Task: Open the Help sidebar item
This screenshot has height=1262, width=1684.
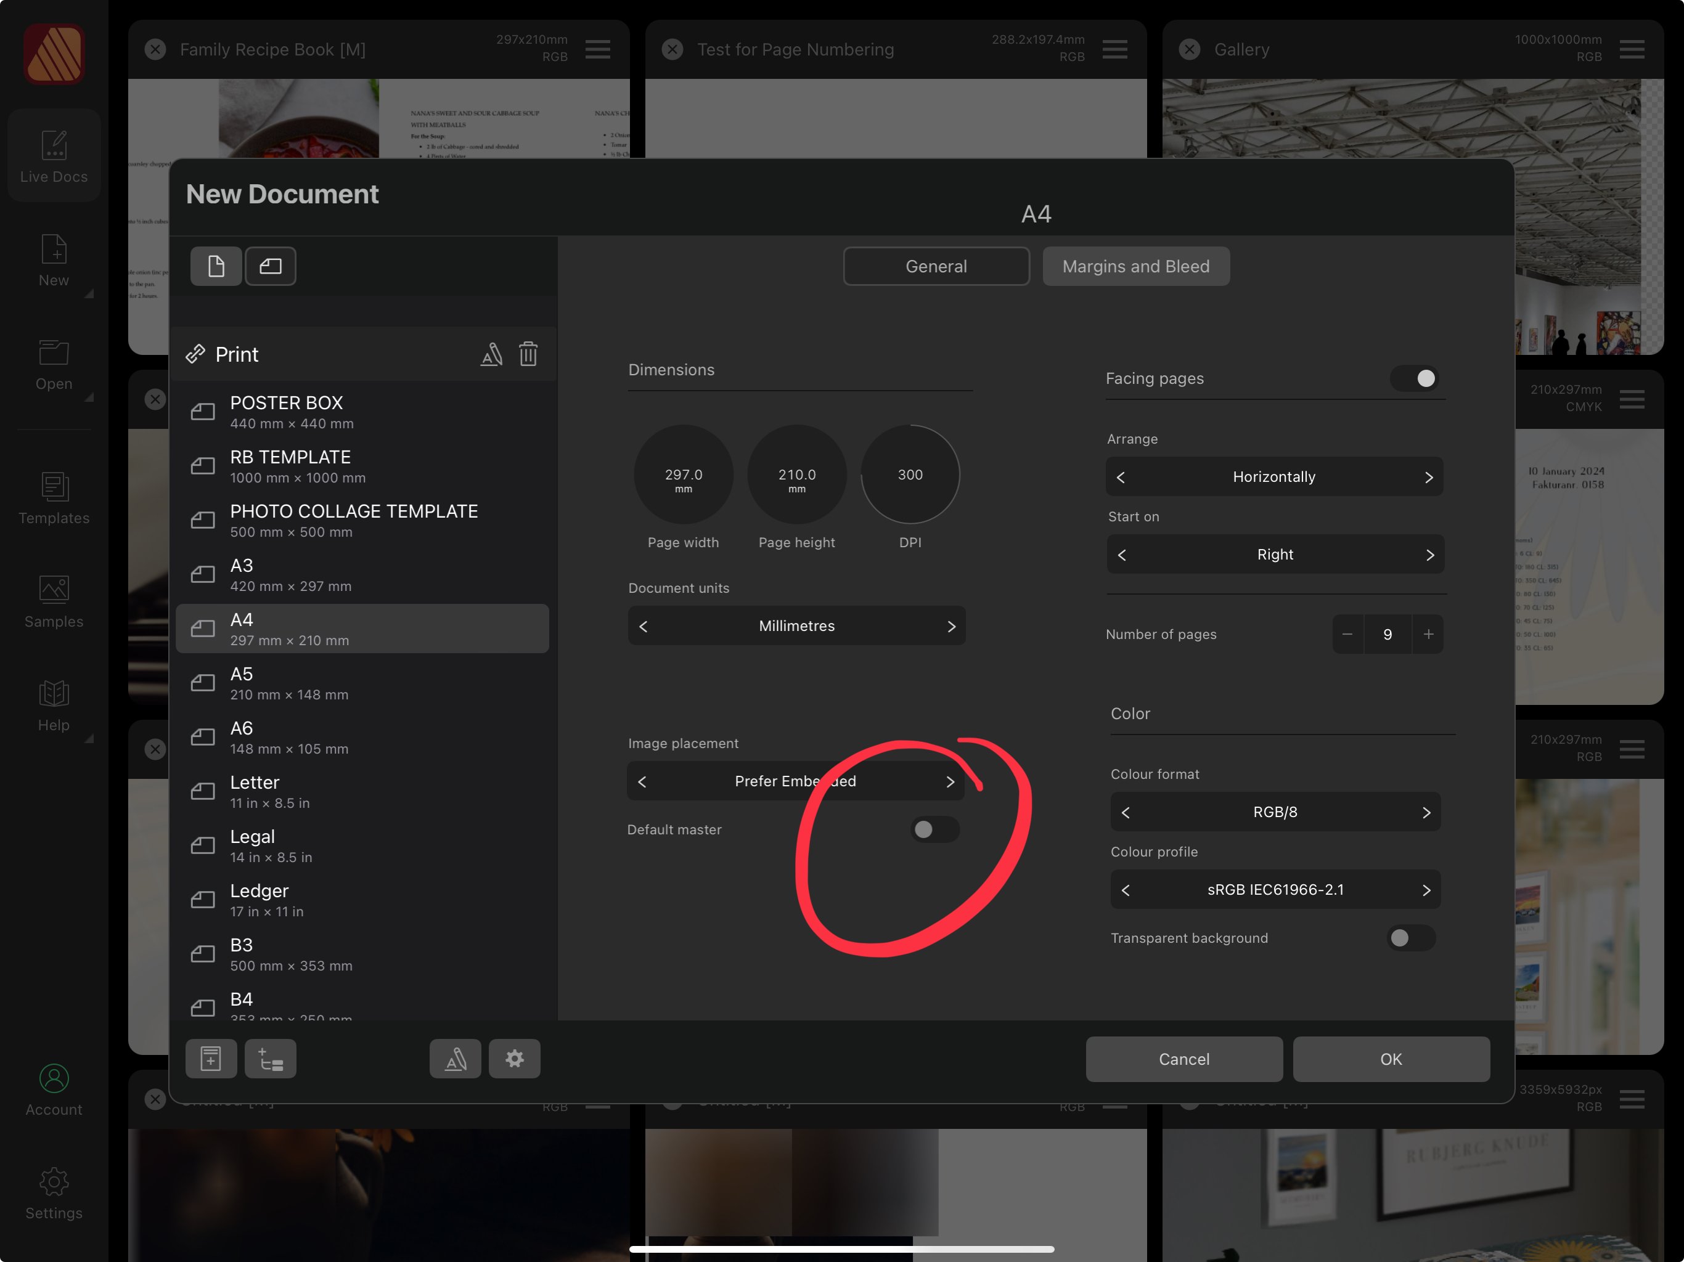Action: (53, 706)
